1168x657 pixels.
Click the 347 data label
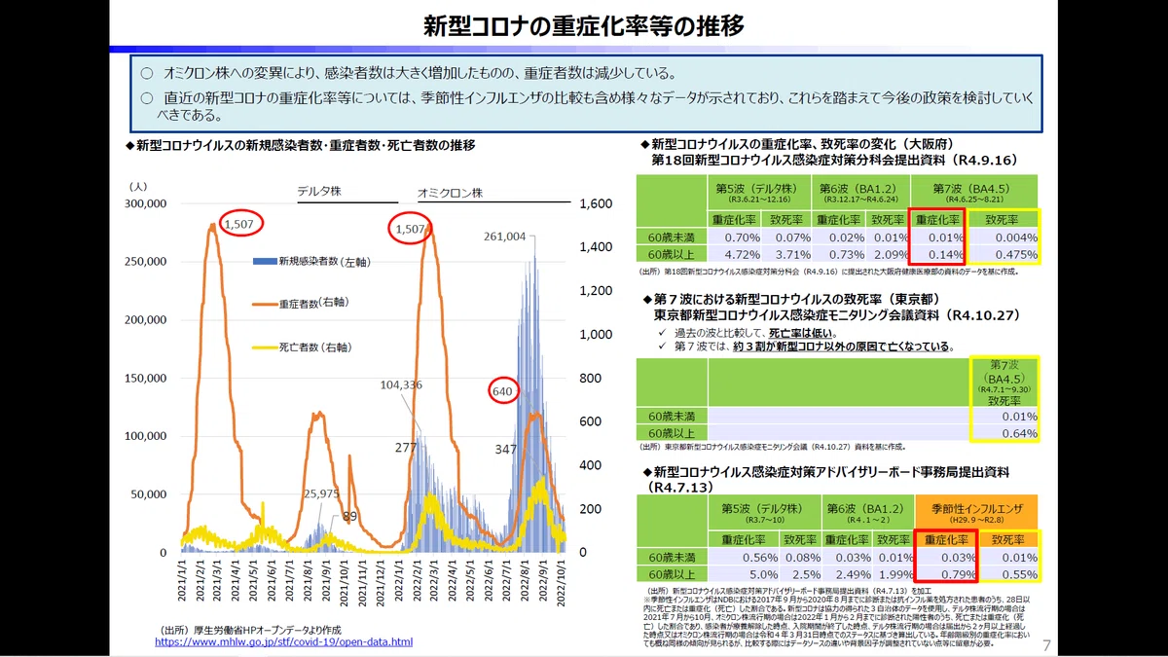tap(505, 450)
